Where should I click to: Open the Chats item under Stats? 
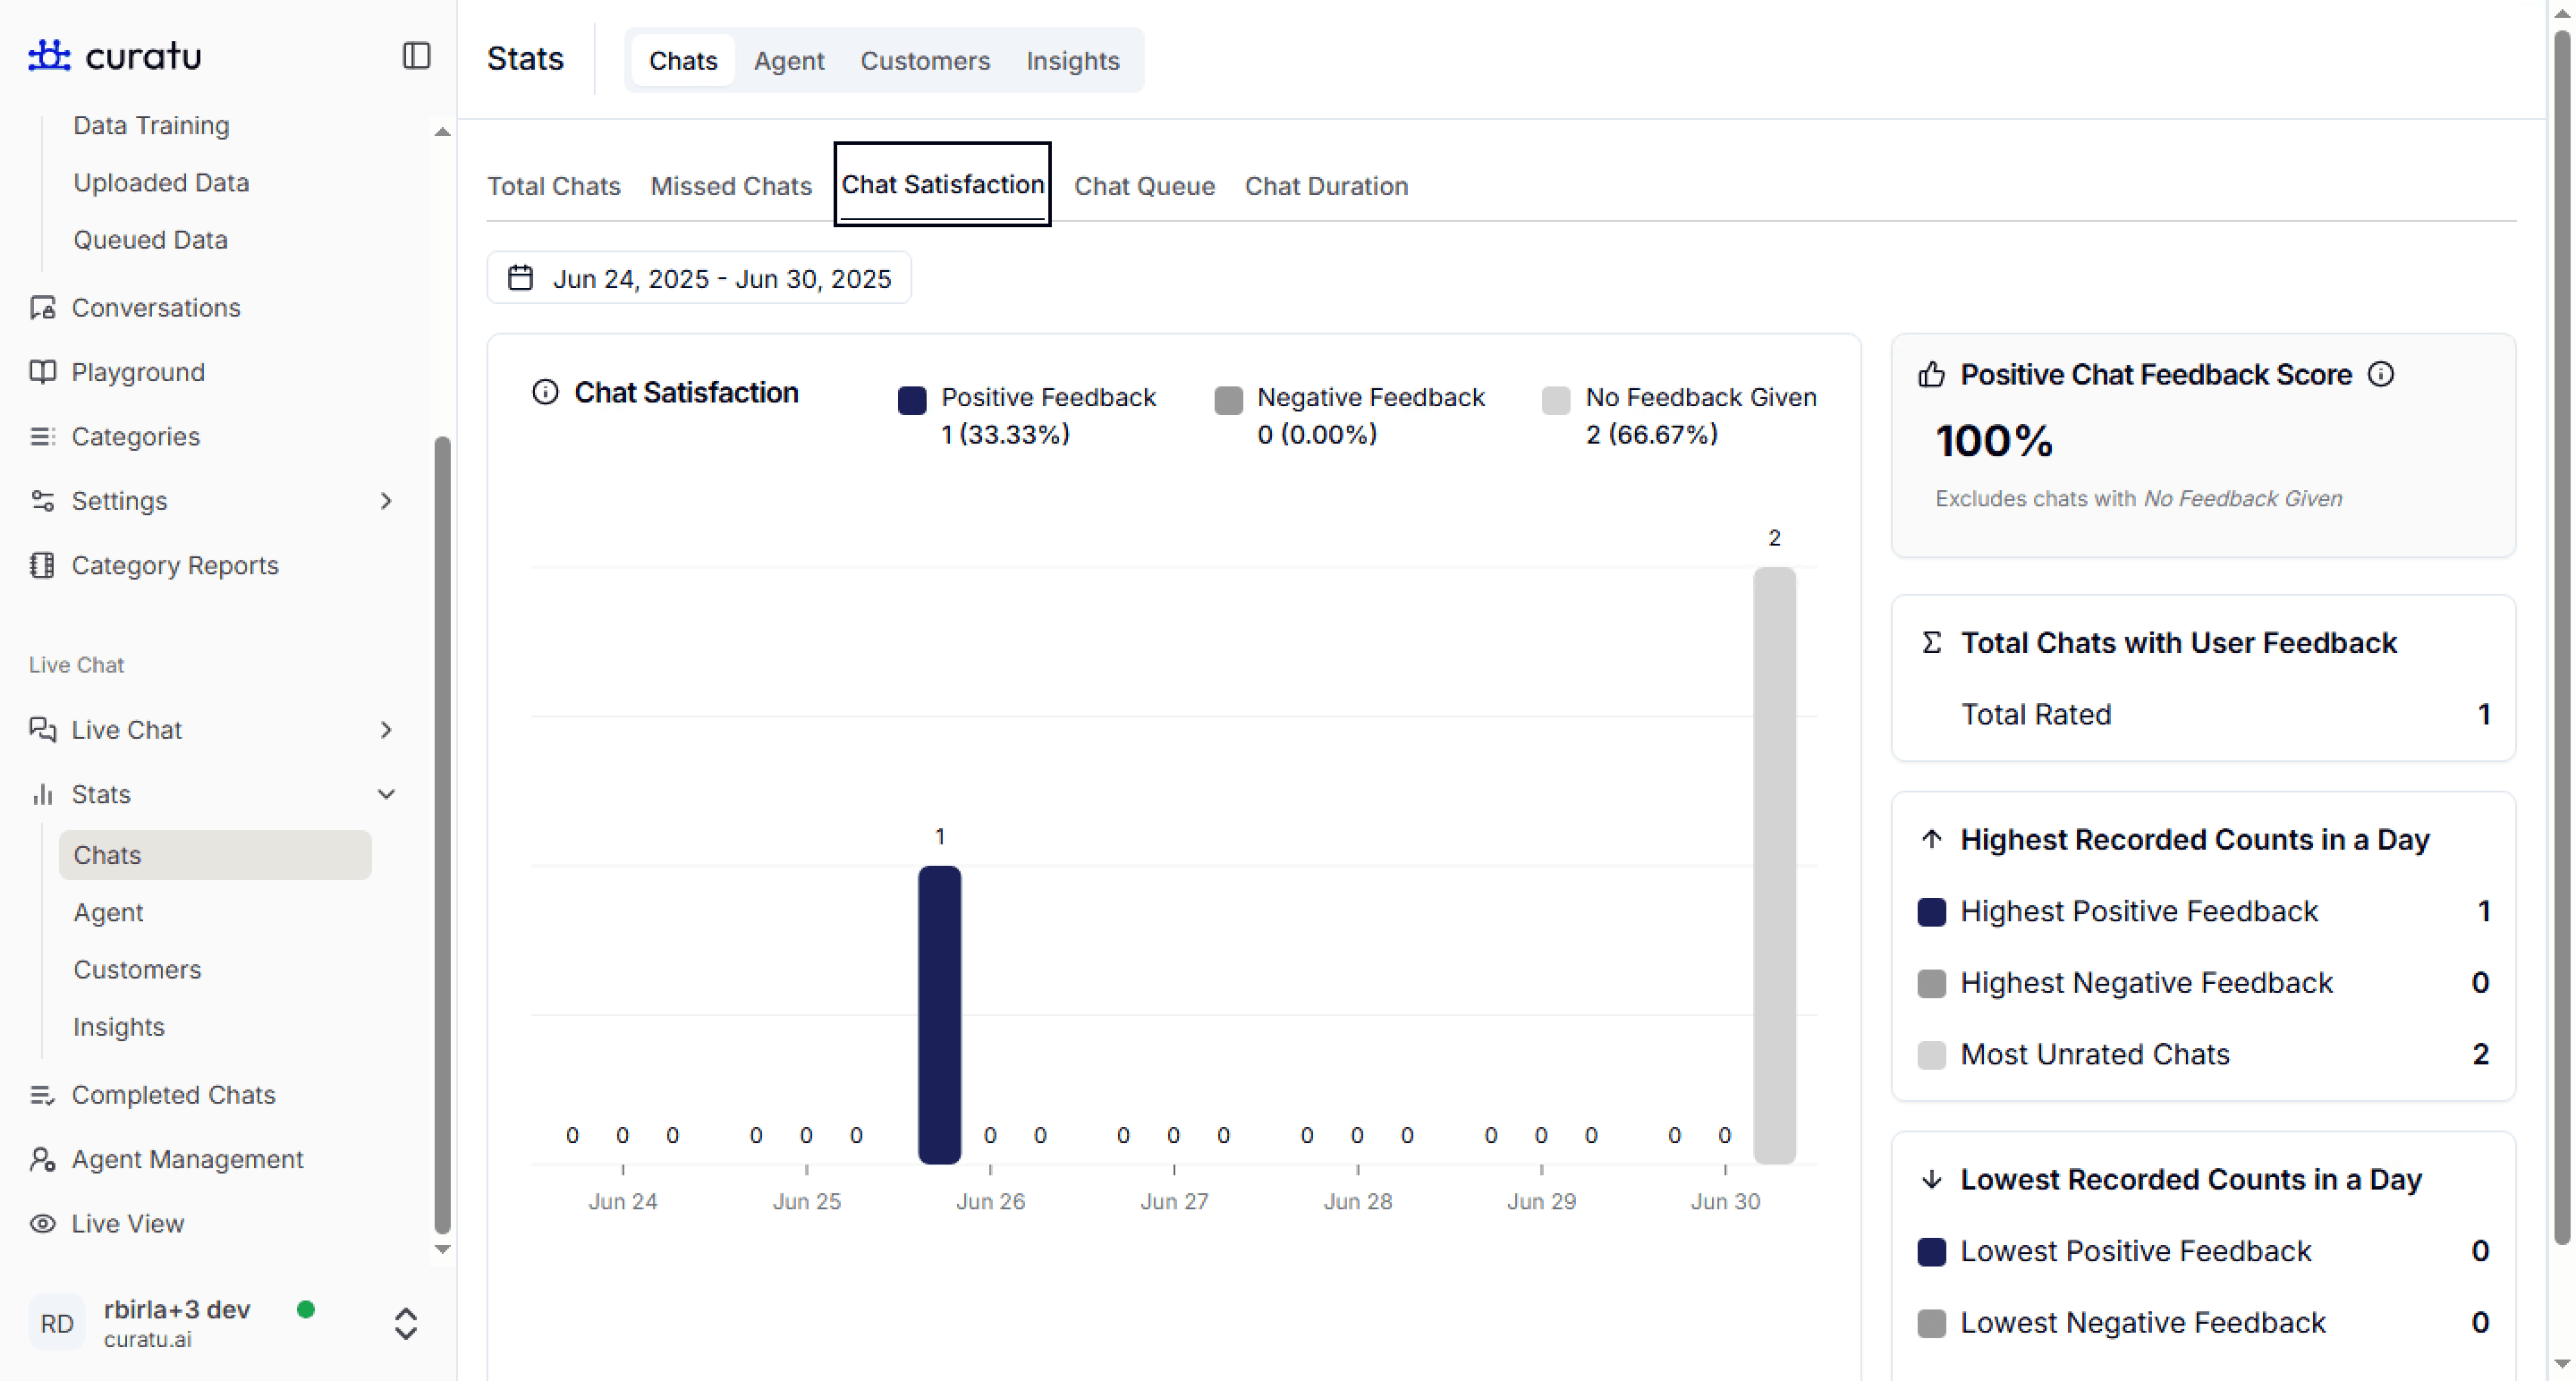click(215, 855)
